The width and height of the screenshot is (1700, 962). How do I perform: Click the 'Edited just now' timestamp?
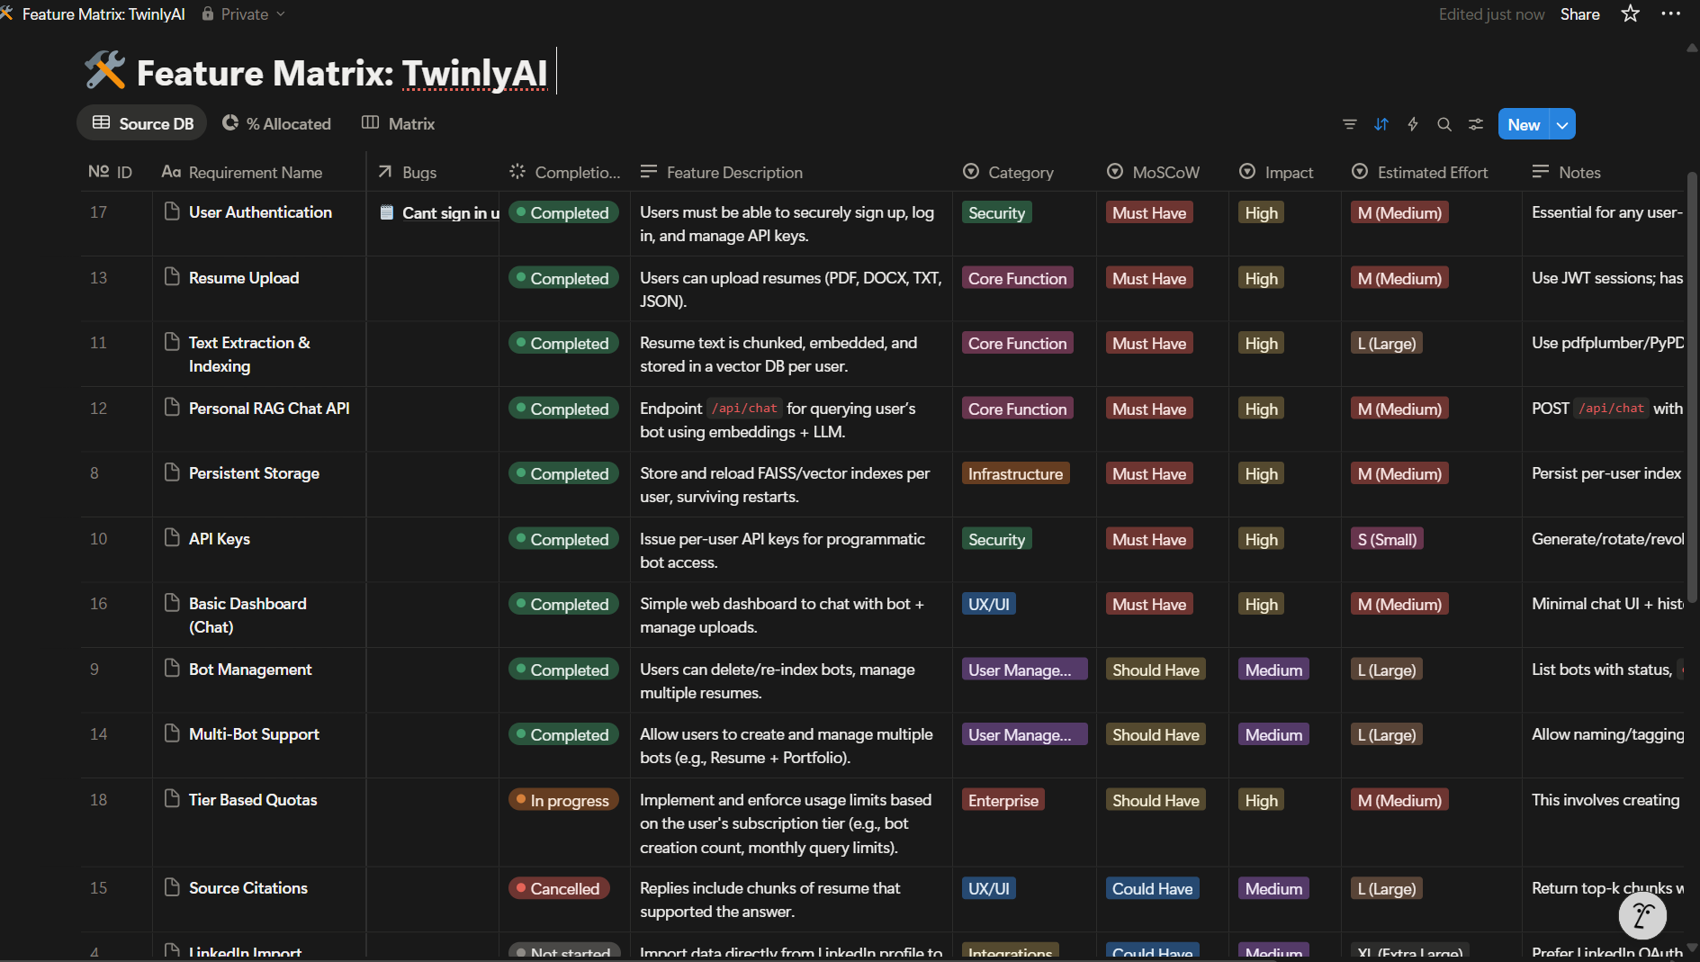click(x=1491, y=14)
